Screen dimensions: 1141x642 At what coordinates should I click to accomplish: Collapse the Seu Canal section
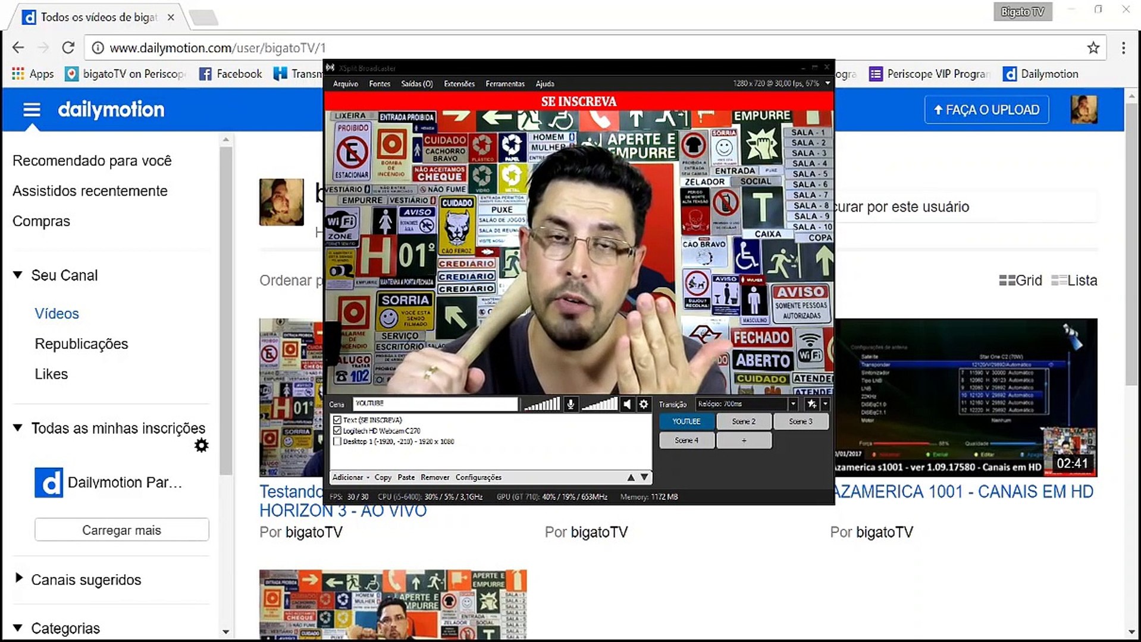(x=18, y=275)
